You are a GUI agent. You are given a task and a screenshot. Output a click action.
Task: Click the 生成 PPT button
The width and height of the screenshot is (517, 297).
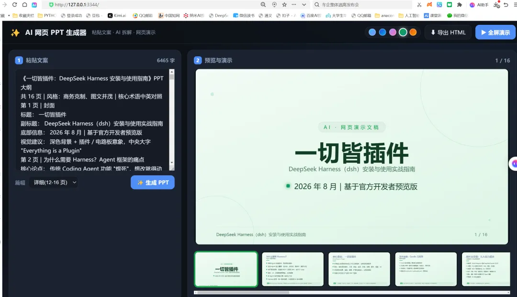[153, 182]
